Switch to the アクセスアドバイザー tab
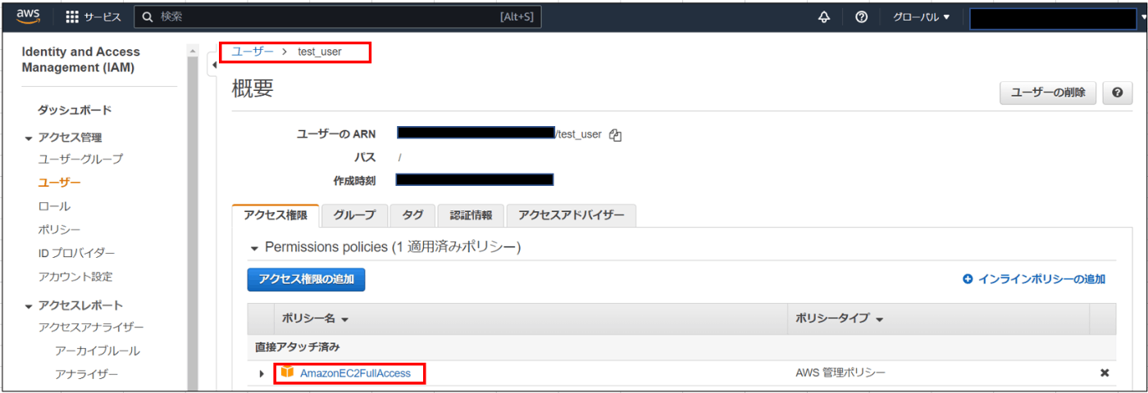1148x393 pixels. tap(572, 215)
